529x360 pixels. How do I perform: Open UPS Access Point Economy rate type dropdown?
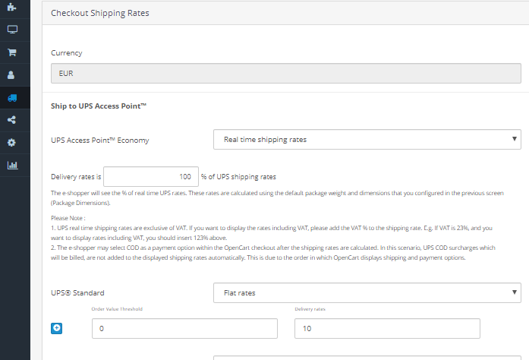pos(367,140)
